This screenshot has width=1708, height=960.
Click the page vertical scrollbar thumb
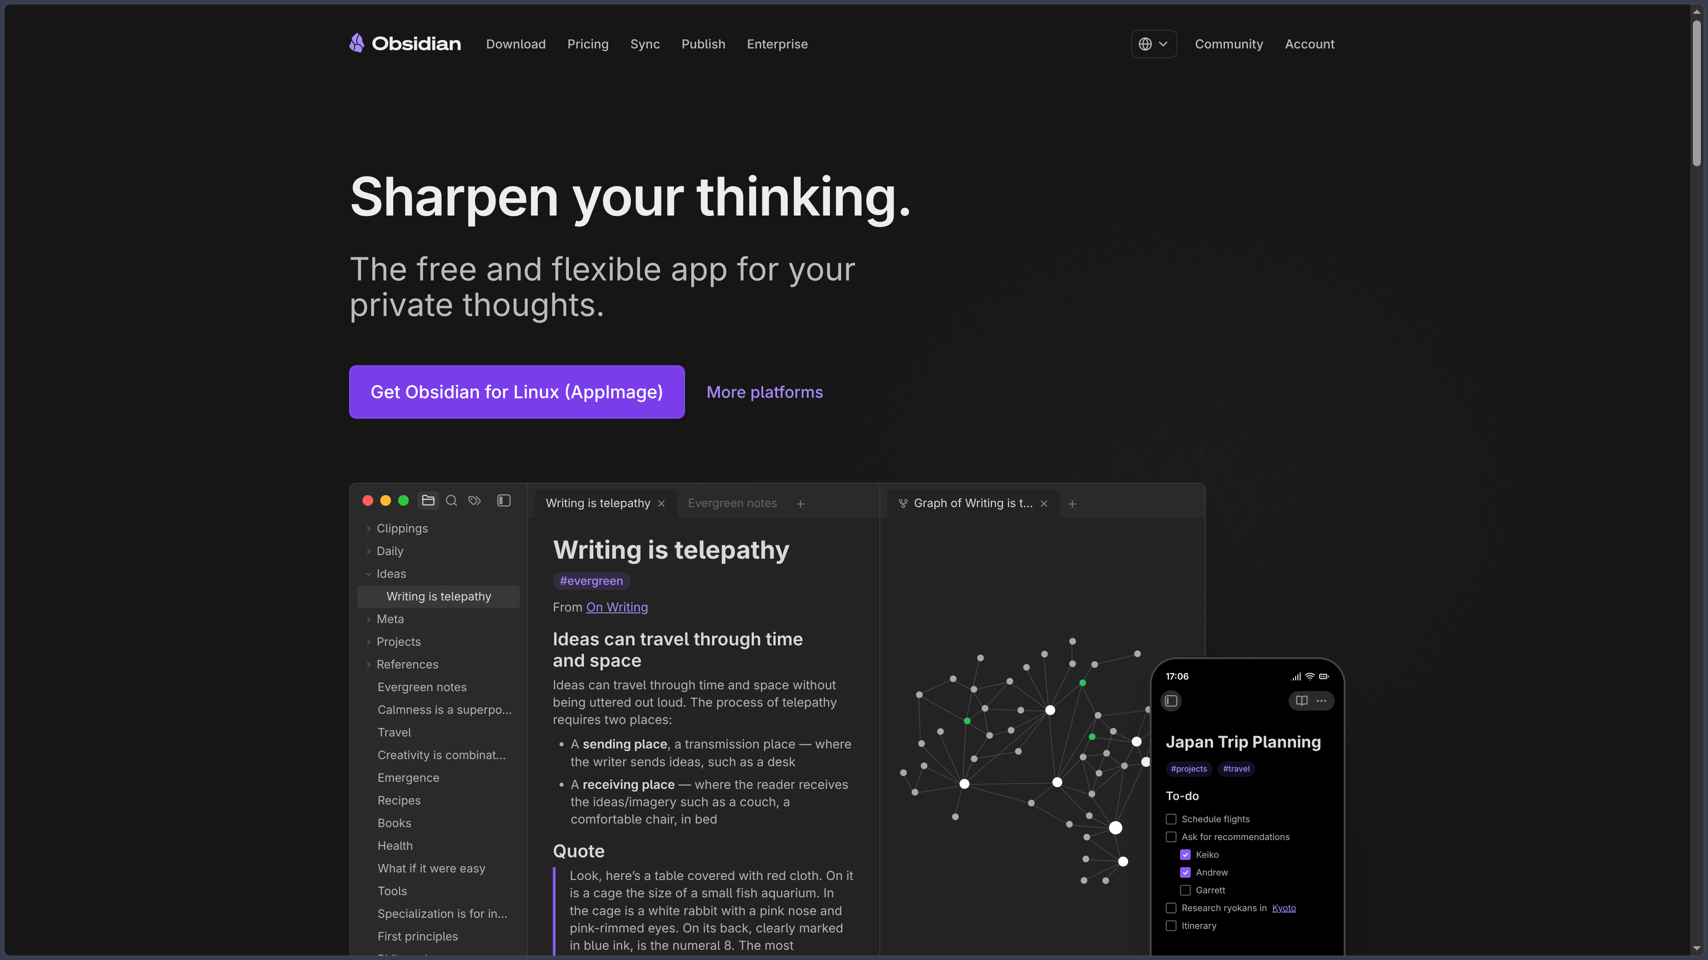pyautogui.click(x=1696, y=93)
